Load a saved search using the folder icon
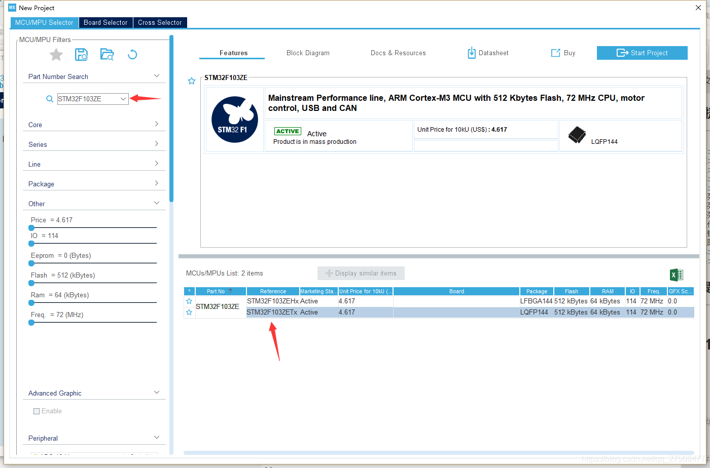Screen dimensions: 710x468 [107, 55]
